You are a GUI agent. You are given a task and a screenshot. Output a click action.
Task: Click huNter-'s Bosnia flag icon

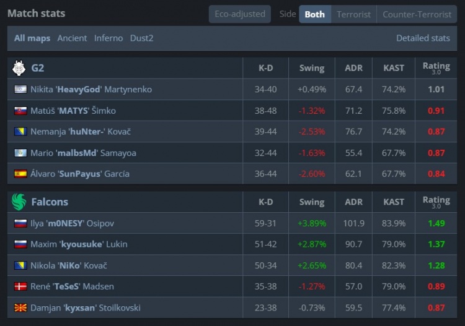coord(20,132)
